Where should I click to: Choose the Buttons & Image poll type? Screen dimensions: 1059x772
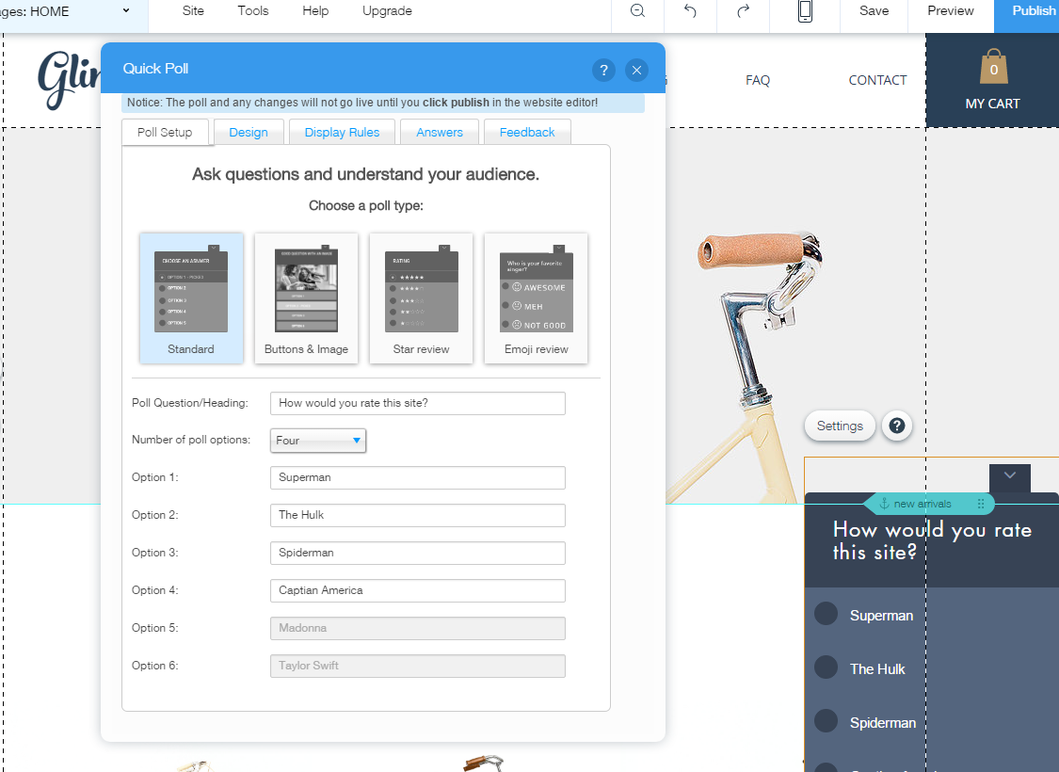tap(307, 298)
